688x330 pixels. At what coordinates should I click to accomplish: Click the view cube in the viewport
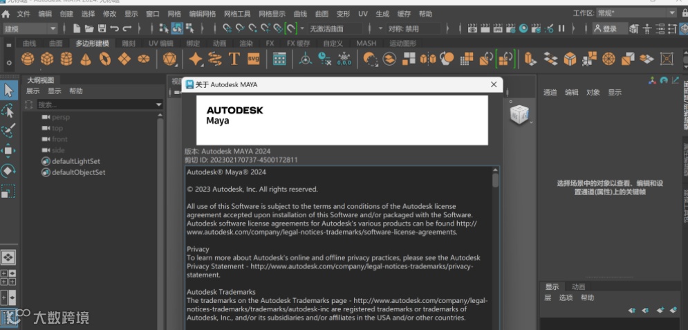tap(519, 114)
